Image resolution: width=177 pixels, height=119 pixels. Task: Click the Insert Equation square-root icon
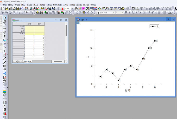5,74
